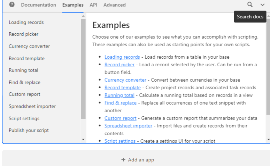This screenshot has height=166, width=270.
Task: Click the help question mark icon
Action: click(12, 5)
